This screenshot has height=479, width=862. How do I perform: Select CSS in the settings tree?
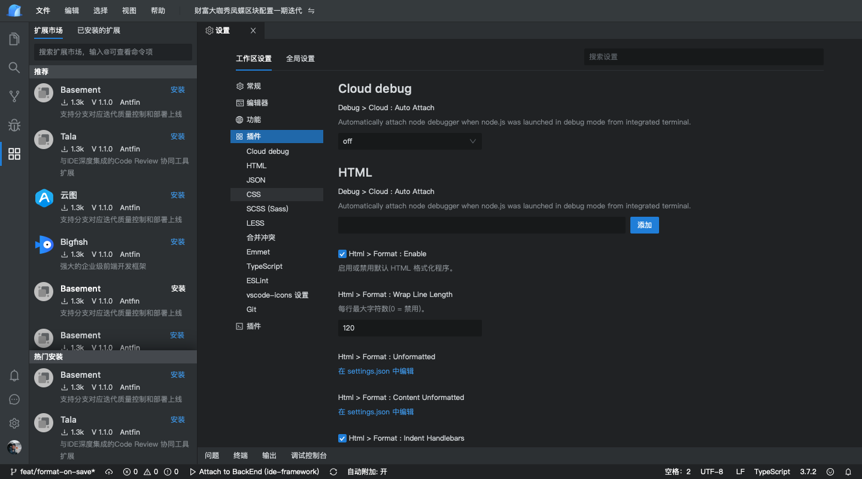[x=277, y=195]
